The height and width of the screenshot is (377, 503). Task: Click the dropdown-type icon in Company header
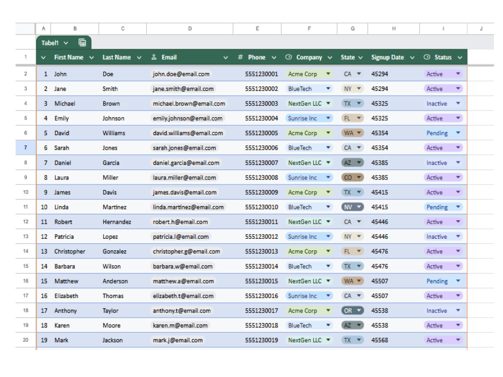[288, 57]
